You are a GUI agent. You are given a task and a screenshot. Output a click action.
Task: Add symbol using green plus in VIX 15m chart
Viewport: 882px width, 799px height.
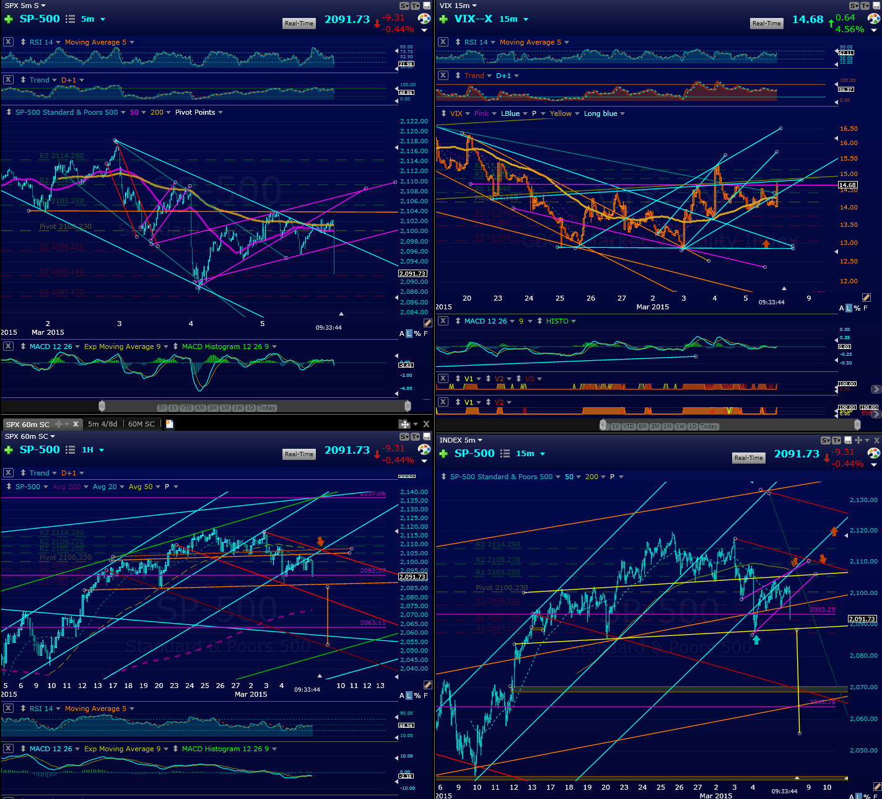coord(443,19)
